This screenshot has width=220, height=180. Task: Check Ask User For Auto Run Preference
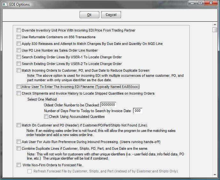tap(19, 142)
